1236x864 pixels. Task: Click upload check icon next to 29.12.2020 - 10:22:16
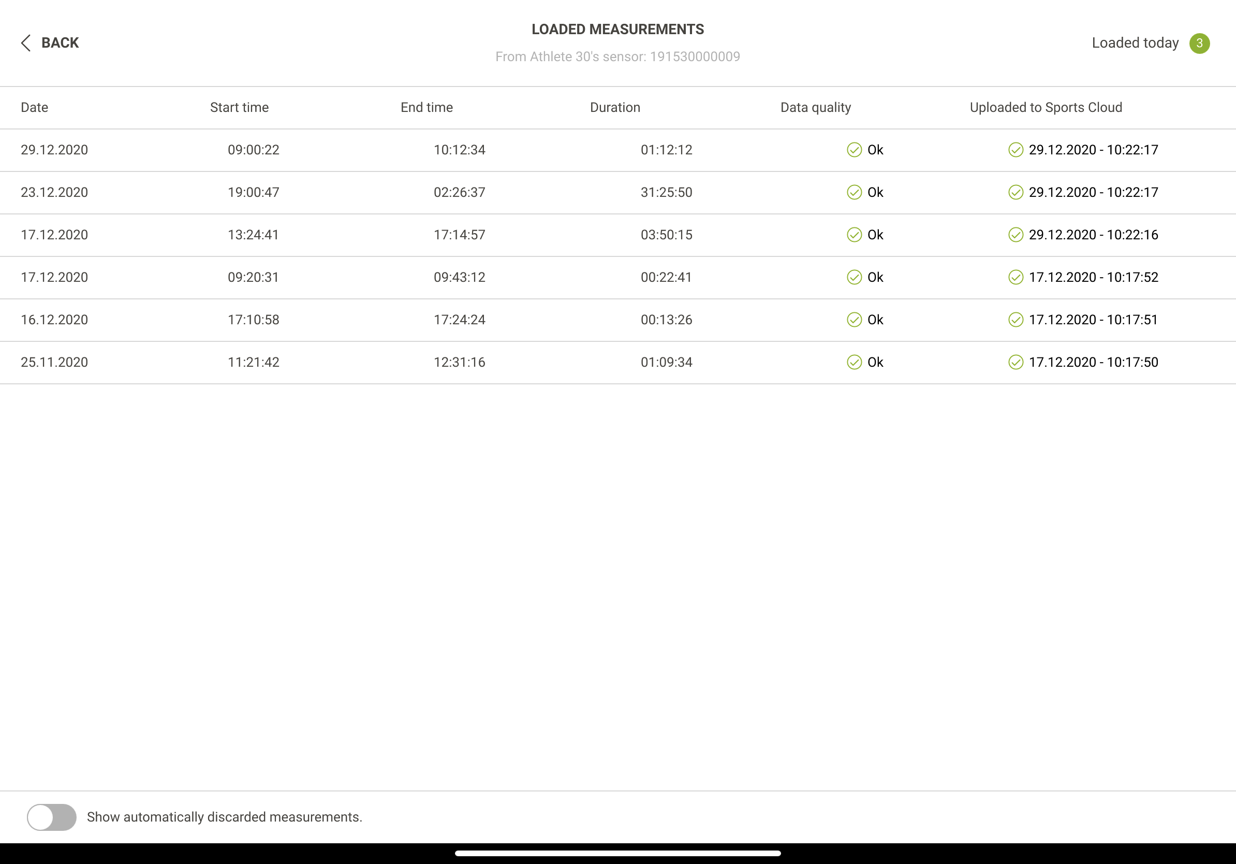tap(1016, 235)
